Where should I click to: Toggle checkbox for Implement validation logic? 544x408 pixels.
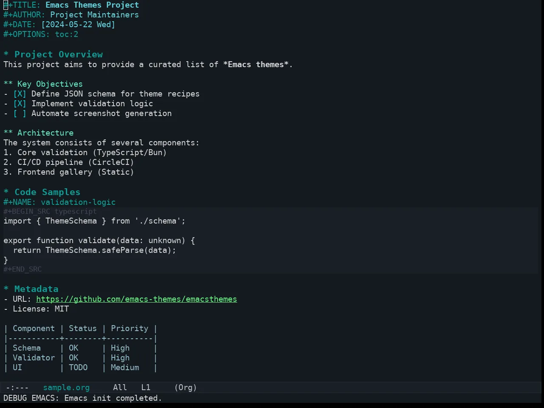pos(20,104)
